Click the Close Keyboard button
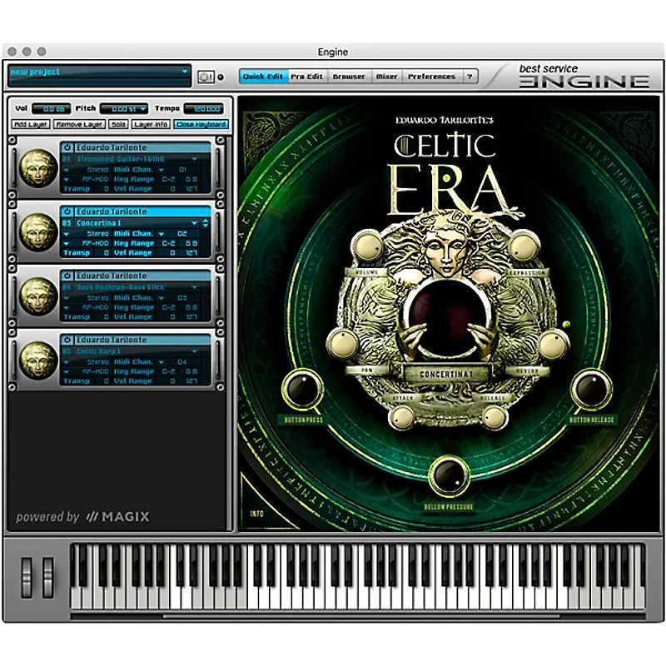 pos(202,125)
